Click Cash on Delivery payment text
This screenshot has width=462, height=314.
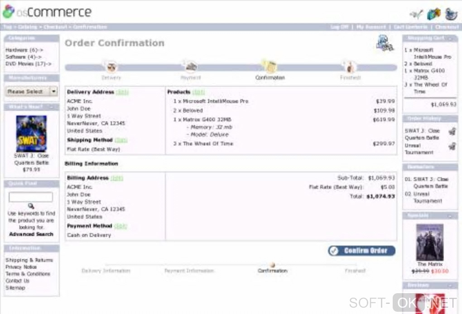point(89,235)
